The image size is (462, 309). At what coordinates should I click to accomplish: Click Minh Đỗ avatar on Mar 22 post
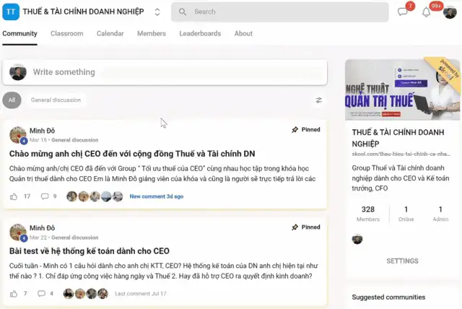pos(18,232)
